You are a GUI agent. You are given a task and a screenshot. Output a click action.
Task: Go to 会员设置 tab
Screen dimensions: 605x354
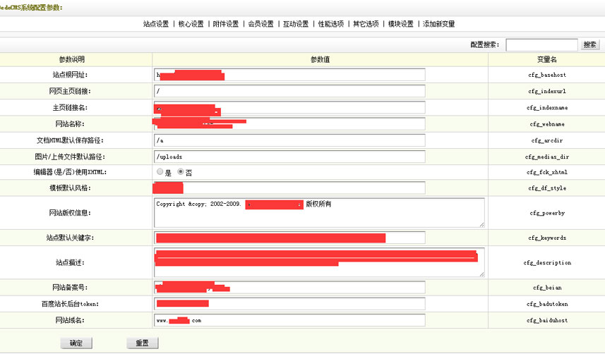tap(260, 24)
